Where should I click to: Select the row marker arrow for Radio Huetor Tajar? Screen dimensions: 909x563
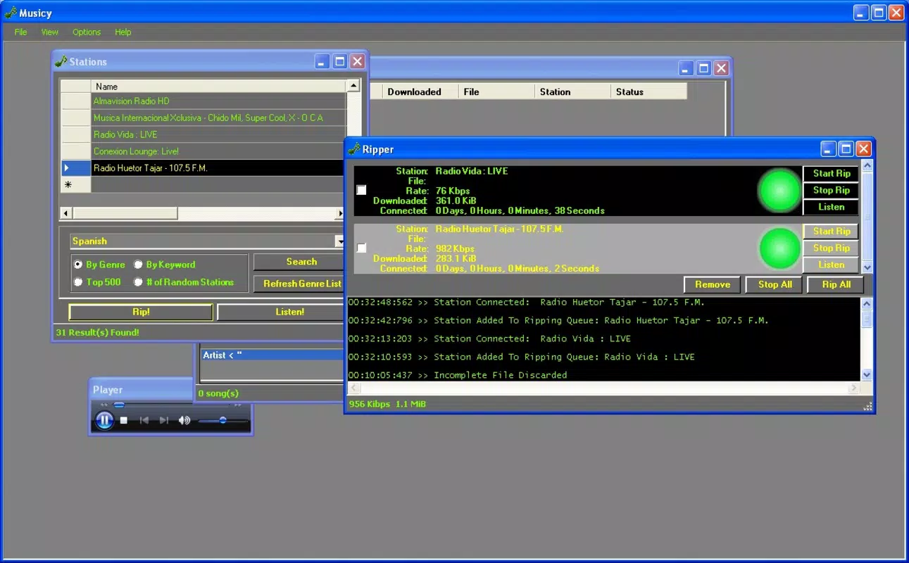pyautogui.click(x=75, y=168)
